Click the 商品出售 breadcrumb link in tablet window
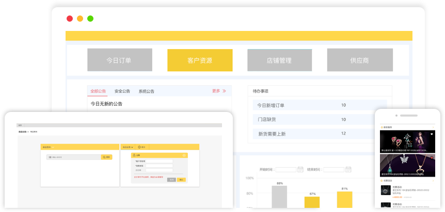 coord(22,132)
